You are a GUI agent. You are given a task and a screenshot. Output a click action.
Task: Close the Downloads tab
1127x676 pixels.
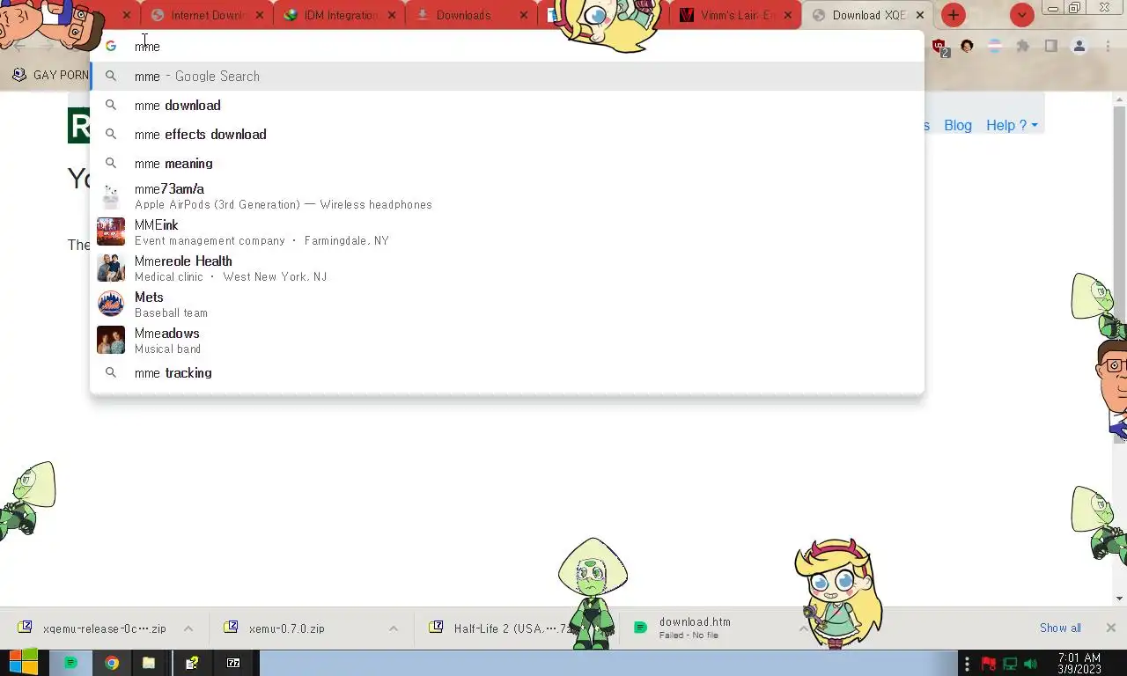click(x=524, y=15)
